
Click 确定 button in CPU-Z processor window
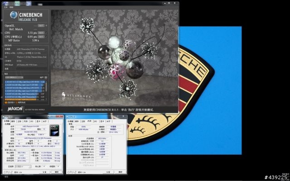point(57,172)
